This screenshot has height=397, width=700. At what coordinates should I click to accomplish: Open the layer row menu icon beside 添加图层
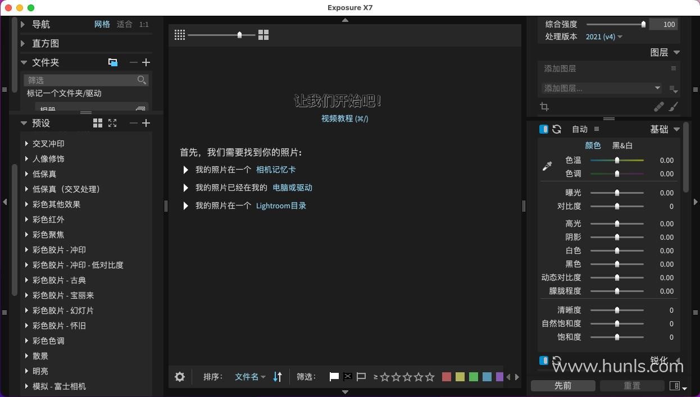[x=674, y=69]
